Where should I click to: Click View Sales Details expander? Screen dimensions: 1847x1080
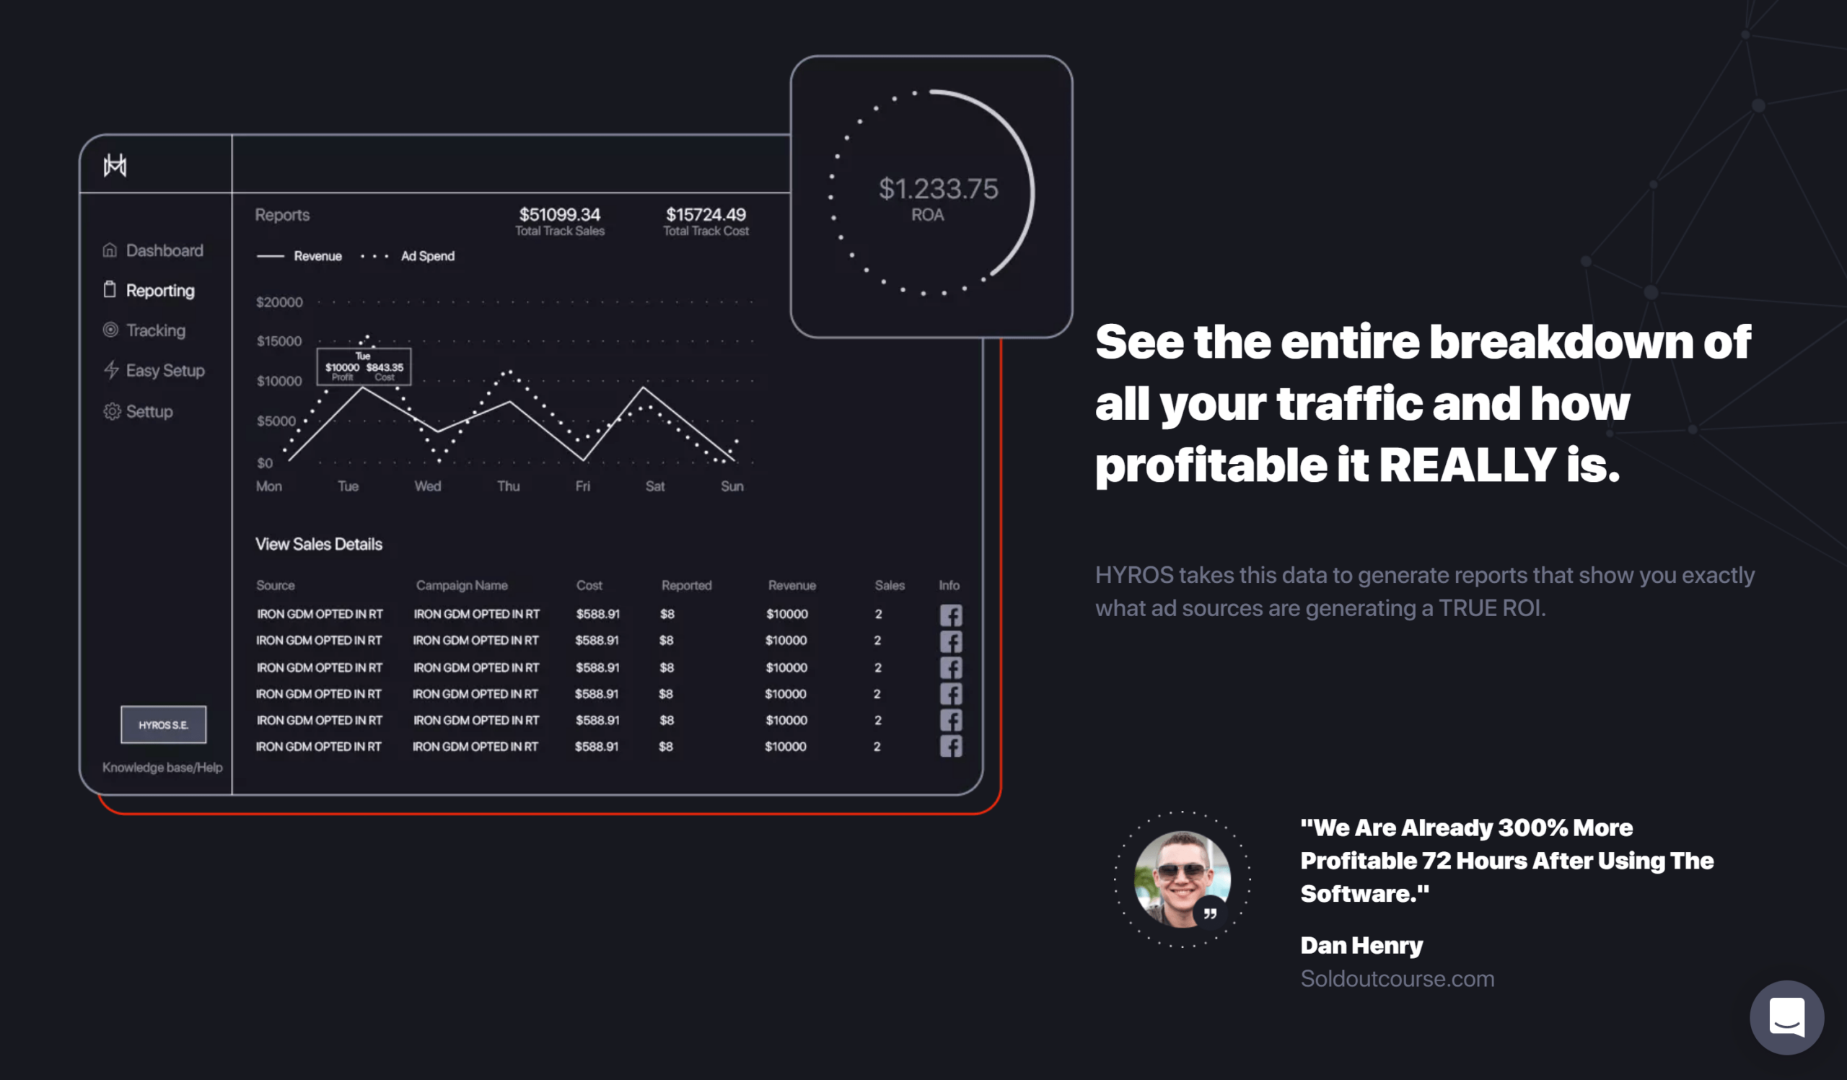[x=319, y=543]
